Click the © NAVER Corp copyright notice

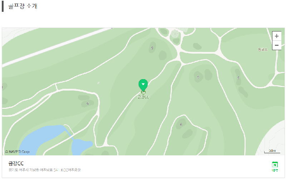[17, 151]
